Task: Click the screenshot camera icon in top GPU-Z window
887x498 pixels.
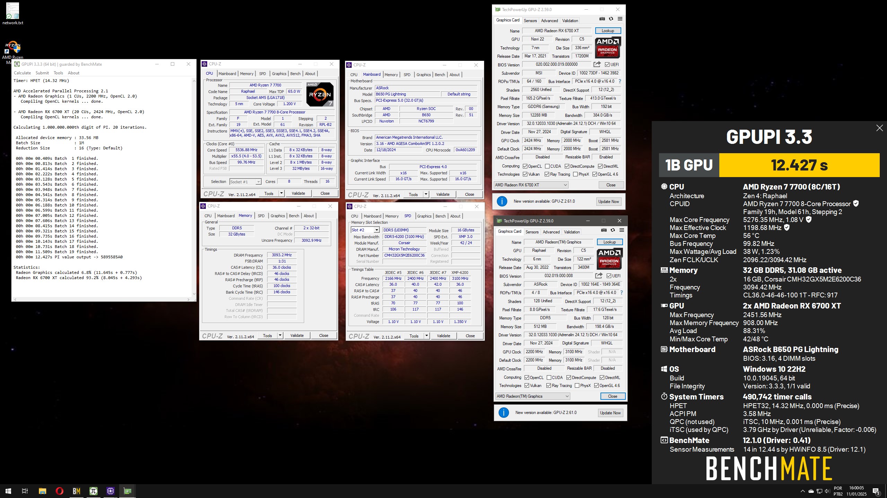Action: click(x=602, y=19)
